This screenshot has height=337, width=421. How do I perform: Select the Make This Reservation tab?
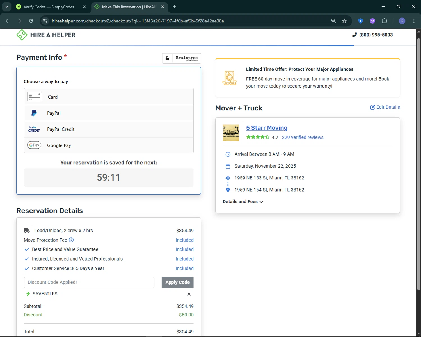click(x=129, y=7)
